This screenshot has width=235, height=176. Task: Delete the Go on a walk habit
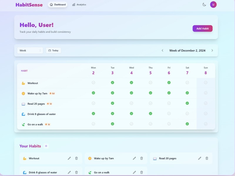(x=141, y=172)
